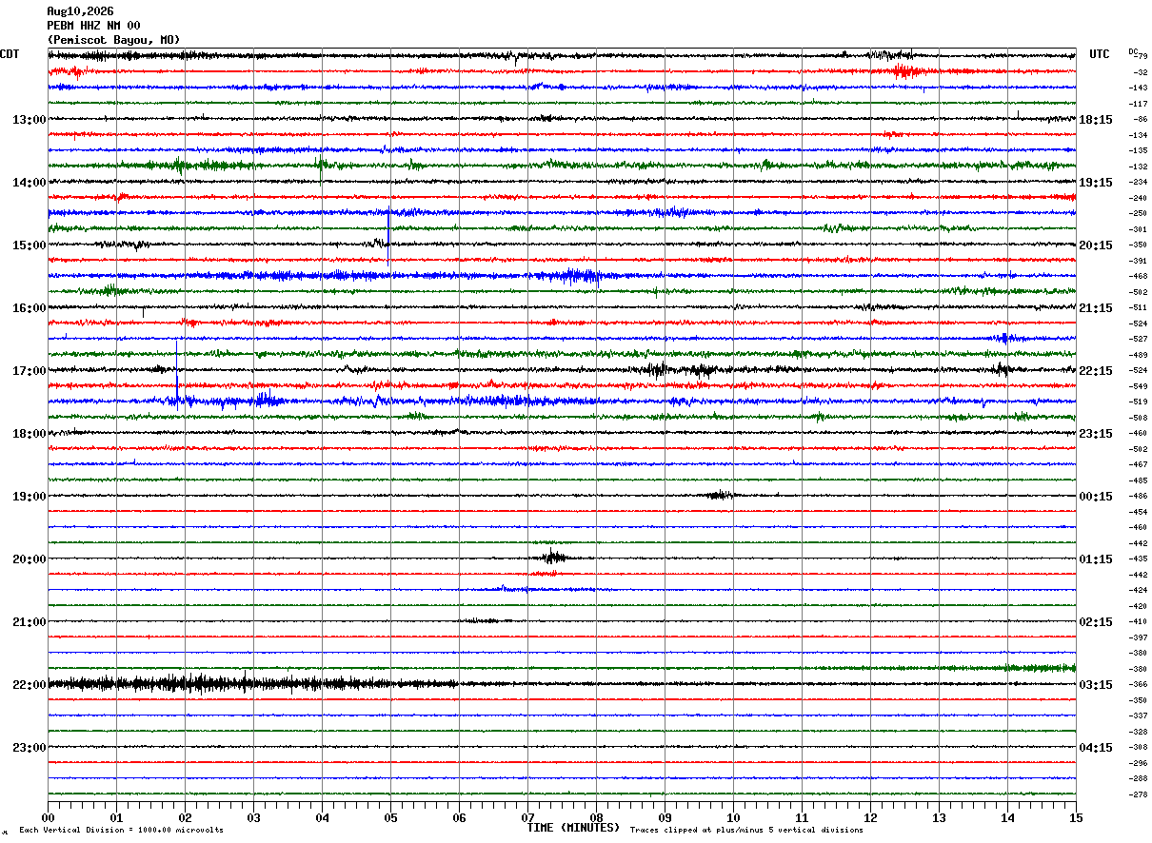Select the UTC timezone label

click(x=1100, y=54)
